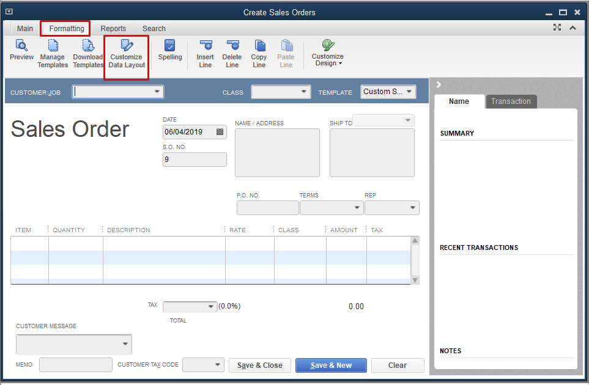Screen dimensions: 589x385
Task: Click the Clear button
Action: pyautogui.click(x=398, y=365)
